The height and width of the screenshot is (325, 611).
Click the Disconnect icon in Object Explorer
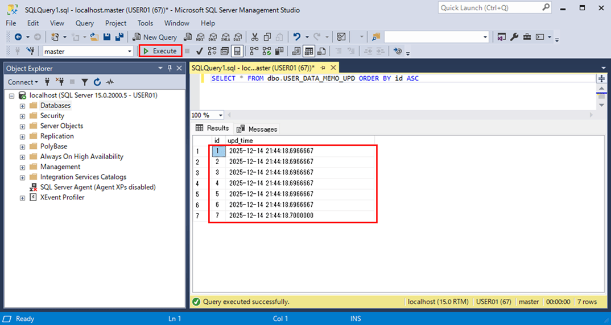[x=60, y=82]
